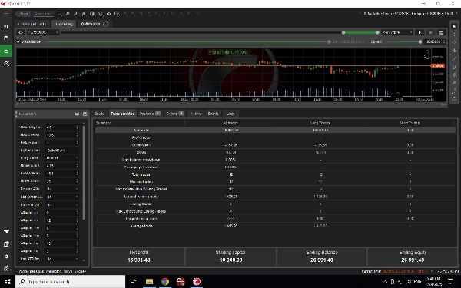Select the pencil drawing tool in right toolbar
This screenshot has width=461, height=288.
(x=454, y=83)
